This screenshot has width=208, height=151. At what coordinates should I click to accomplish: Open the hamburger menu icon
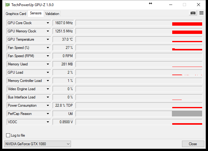click(201, 13)
